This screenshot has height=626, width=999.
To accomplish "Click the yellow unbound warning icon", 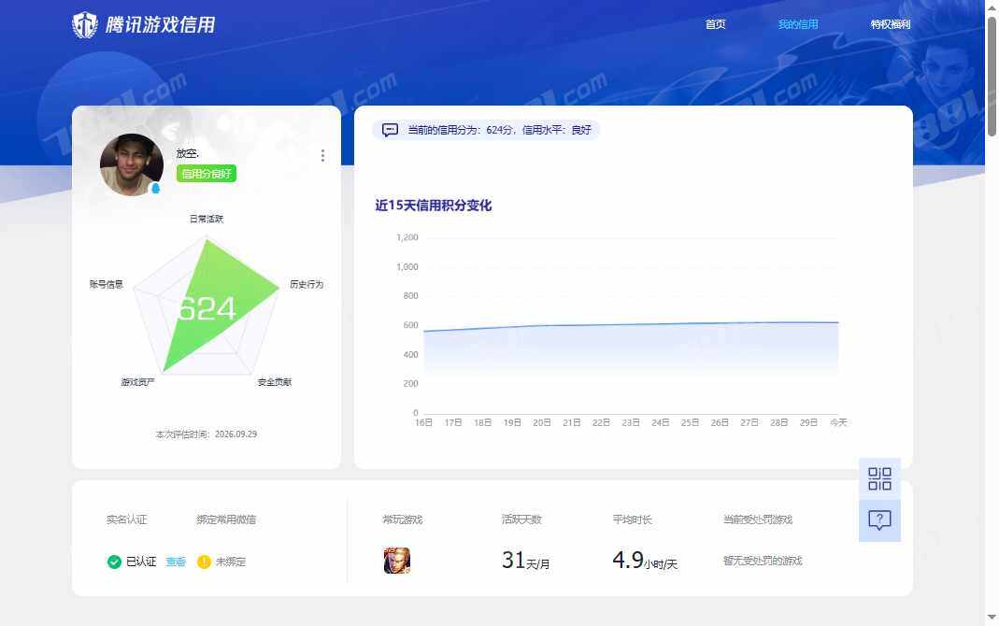I will pyautogui.click(x=204, y=562).
